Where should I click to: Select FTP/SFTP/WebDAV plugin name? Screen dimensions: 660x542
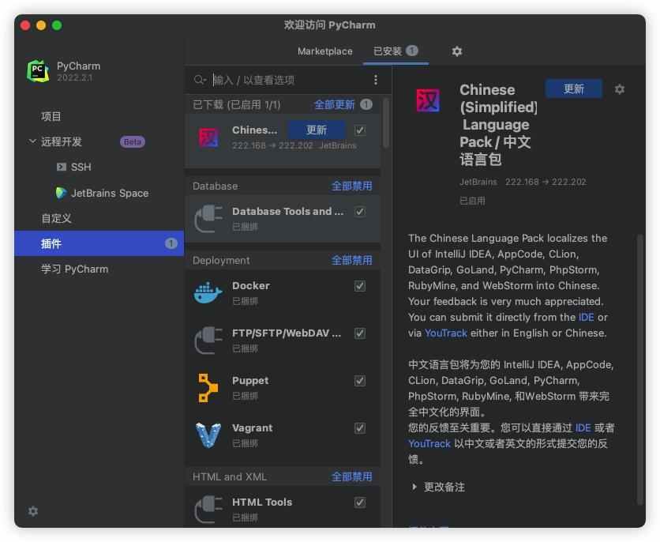tap(287, 333)
